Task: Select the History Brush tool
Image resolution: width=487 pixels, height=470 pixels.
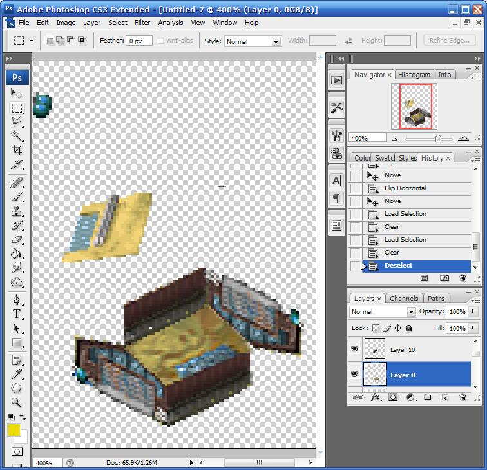Action: 17,226
